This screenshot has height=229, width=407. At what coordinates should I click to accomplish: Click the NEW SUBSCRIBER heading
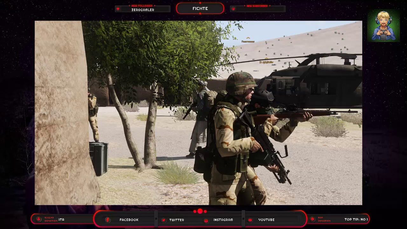(x=257, y=6)
